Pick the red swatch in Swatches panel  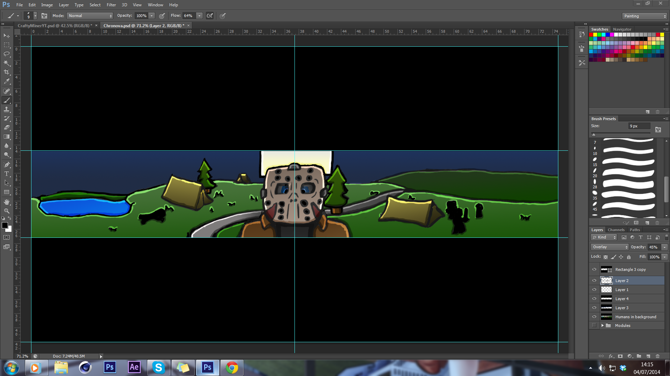591,35
